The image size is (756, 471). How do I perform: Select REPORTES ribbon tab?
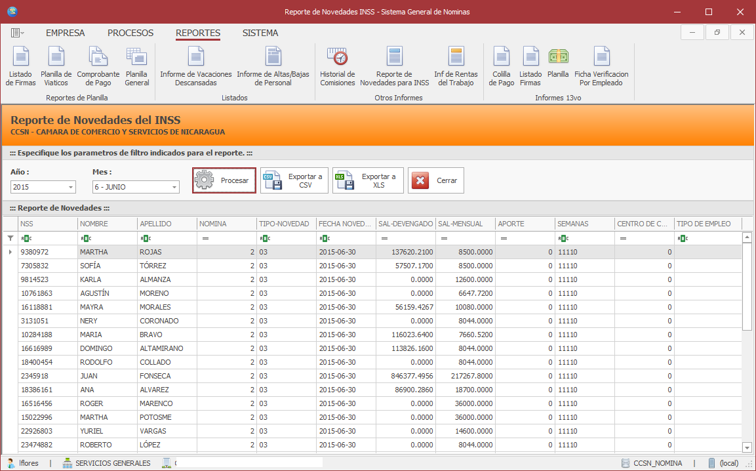point(197,33)
